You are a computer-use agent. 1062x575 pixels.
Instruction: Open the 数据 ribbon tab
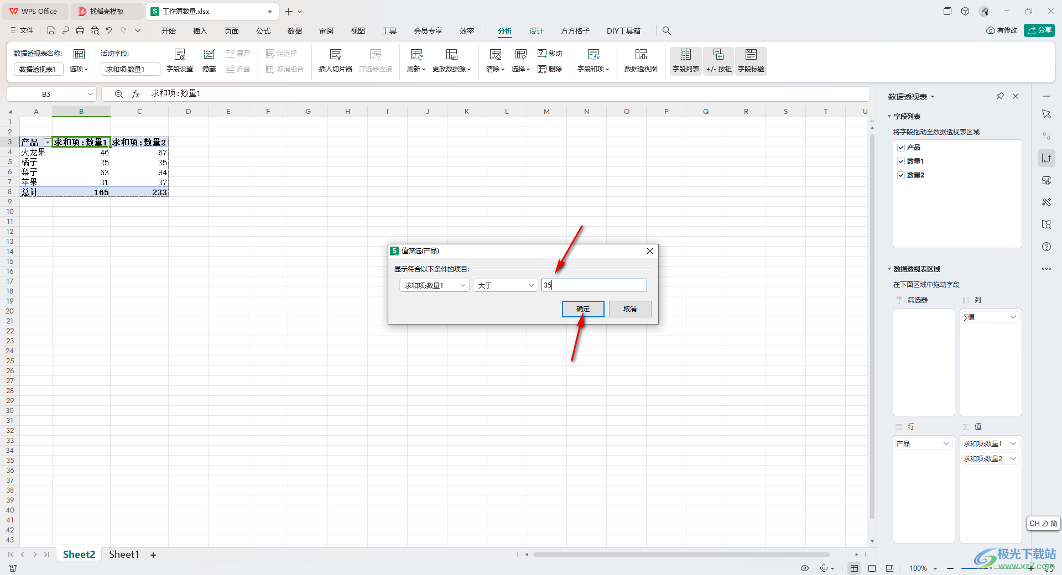click(295, 31)
